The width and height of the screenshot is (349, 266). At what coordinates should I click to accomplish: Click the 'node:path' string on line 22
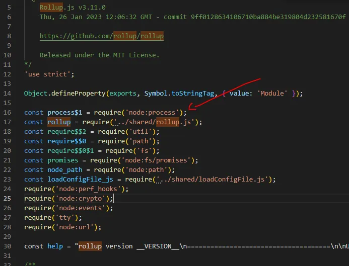(x=146, y=170)
